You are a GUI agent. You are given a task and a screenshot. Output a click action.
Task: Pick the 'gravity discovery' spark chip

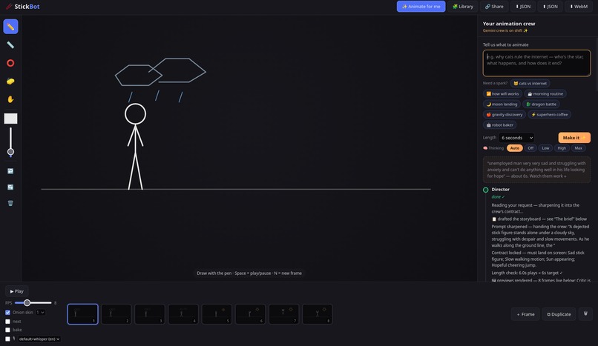click(505, 115)
